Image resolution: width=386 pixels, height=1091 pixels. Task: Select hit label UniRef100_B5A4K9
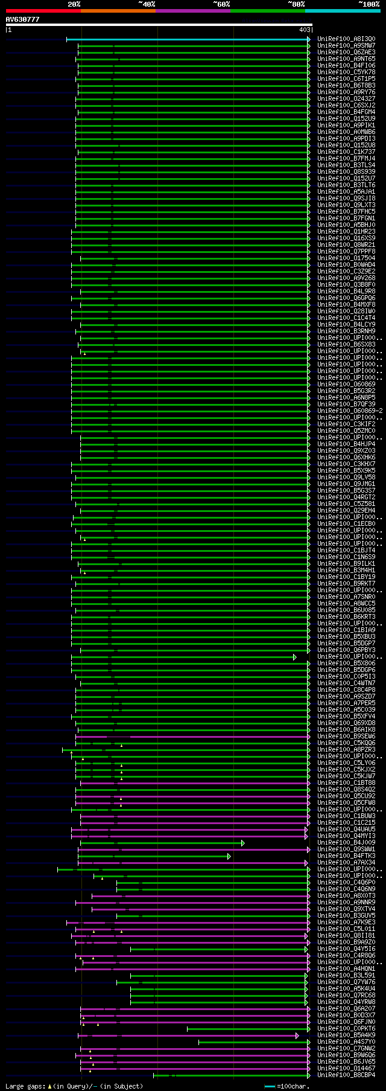click(346, 1035)
